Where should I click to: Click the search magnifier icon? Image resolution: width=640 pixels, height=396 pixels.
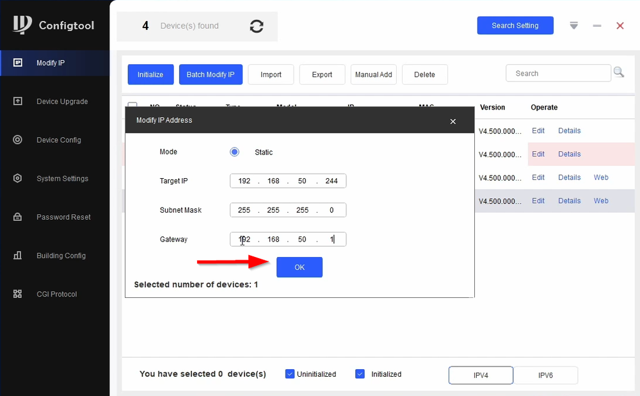point(619,72)
